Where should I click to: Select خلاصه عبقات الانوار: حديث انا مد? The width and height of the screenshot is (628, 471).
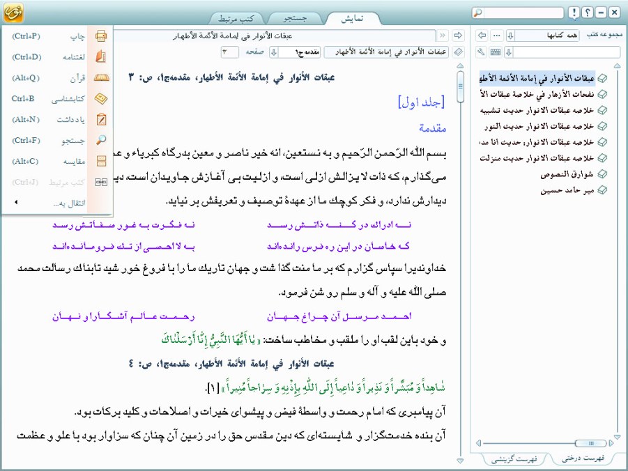(x=537, y=143)
